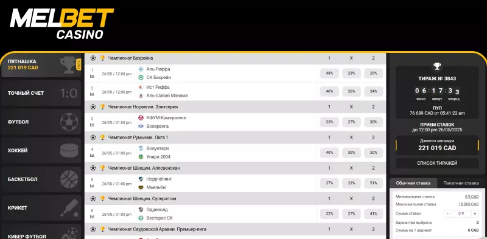Open stats chart icon for match 5

pos(92,186)
